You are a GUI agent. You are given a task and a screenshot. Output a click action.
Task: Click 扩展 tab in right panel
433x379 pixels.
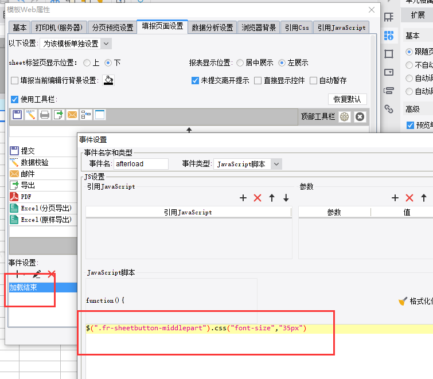418,15
